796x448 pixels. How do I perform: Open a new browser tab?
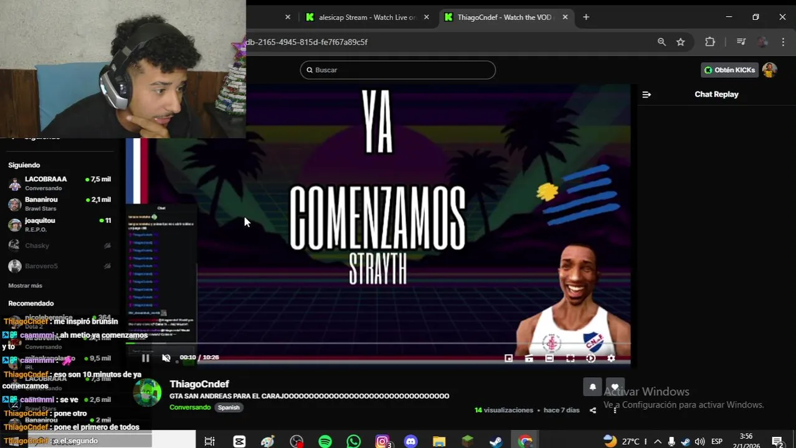(586, 17)
